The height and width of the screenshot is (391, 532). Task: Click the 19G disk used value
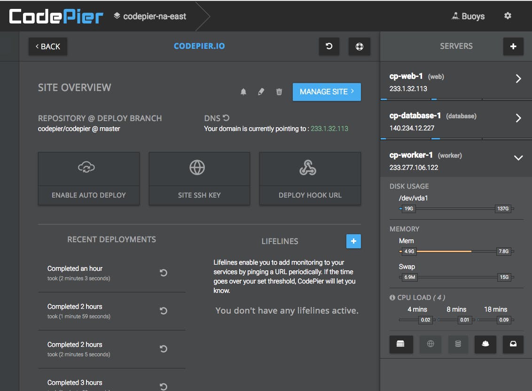tap(409, 209)
